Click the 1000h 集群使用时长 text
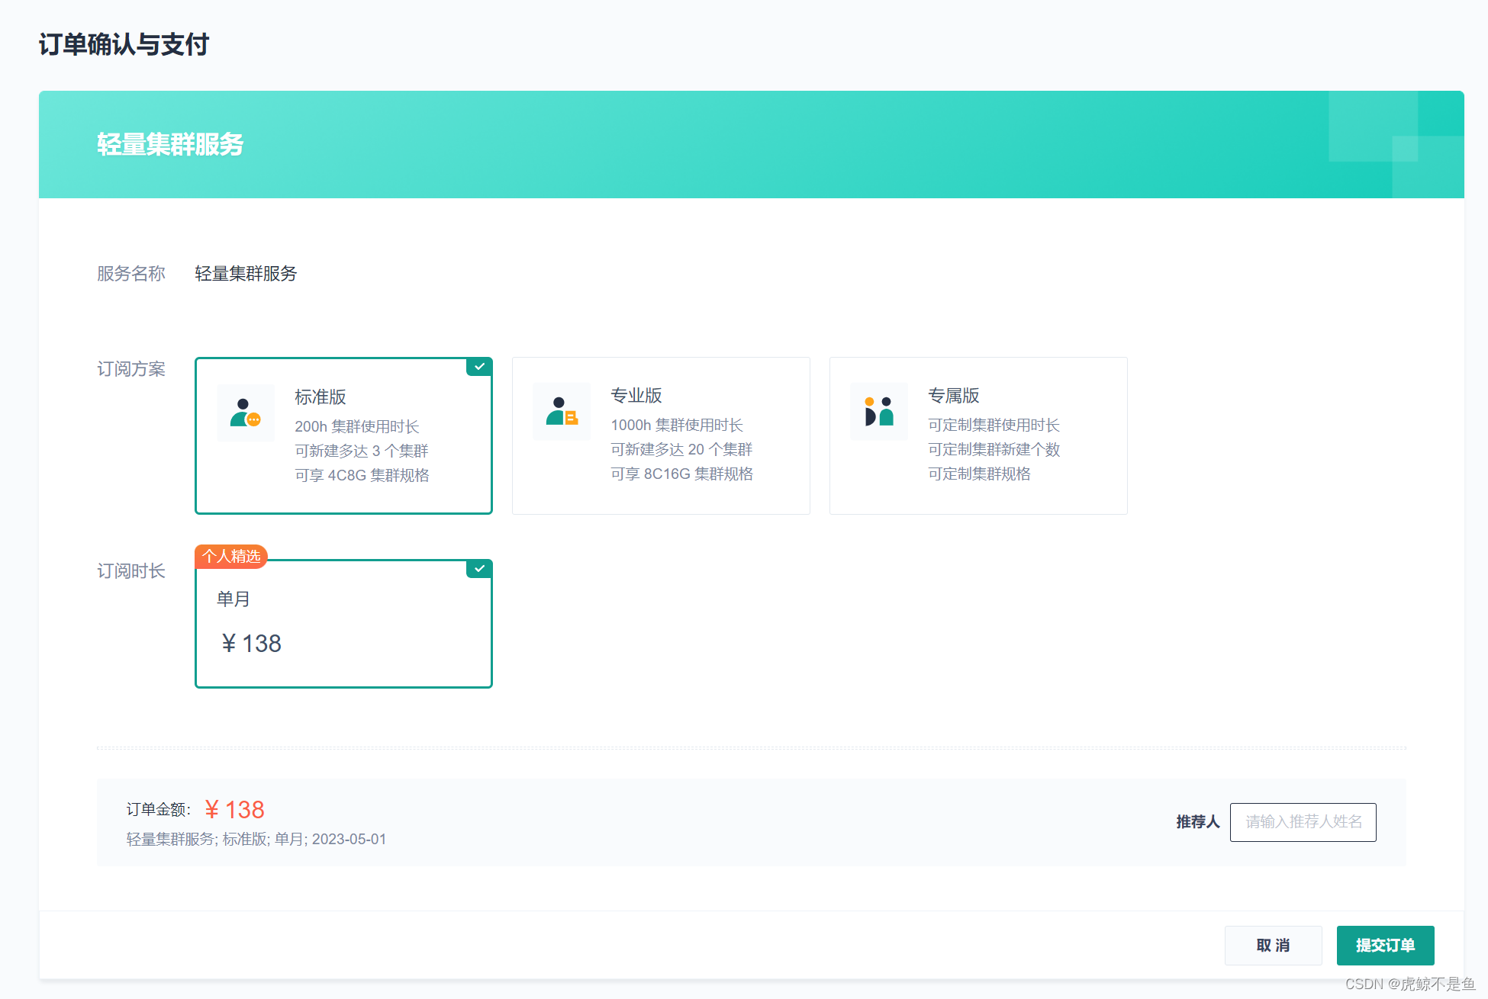Image resolution: width=1488 pixels, height=999 pixels. click(677, 425)
